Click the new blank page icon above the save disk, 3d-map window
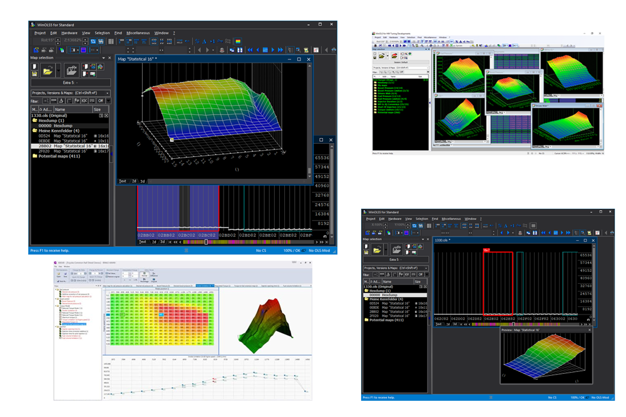The width and height of the screenshot is (626, 417). tap(34, 66)
